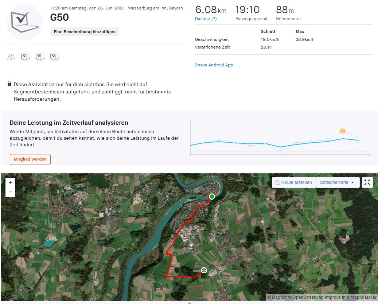Zoom out on the map
The image size is (378, 304).
click(x=10, y=192)
